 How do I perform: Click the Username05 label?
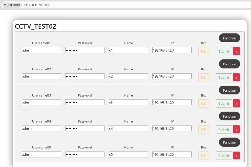(41, 147)
